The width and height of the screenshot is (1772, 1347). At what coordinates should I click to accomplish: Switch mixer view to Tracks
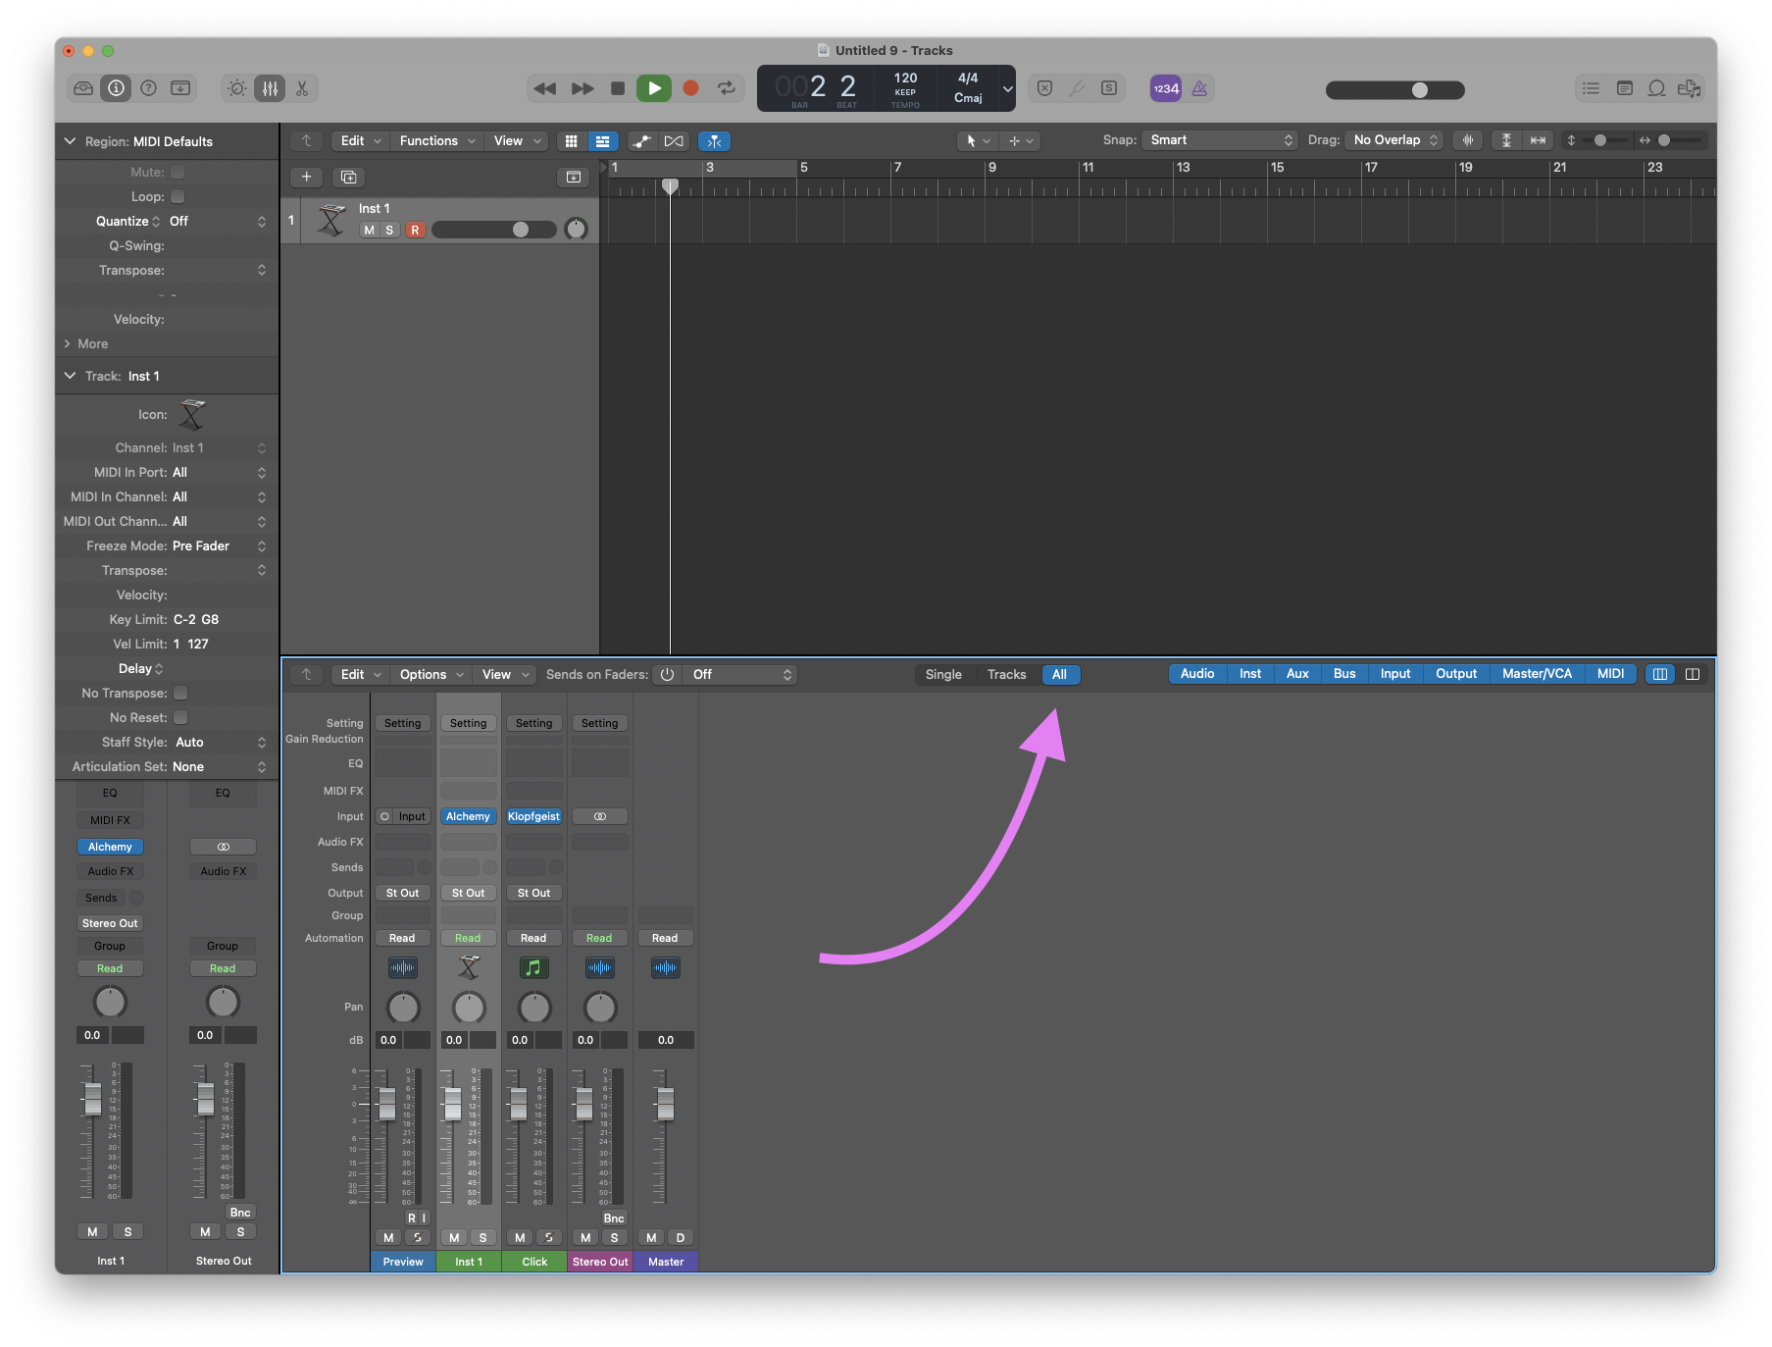(1006, 674)
